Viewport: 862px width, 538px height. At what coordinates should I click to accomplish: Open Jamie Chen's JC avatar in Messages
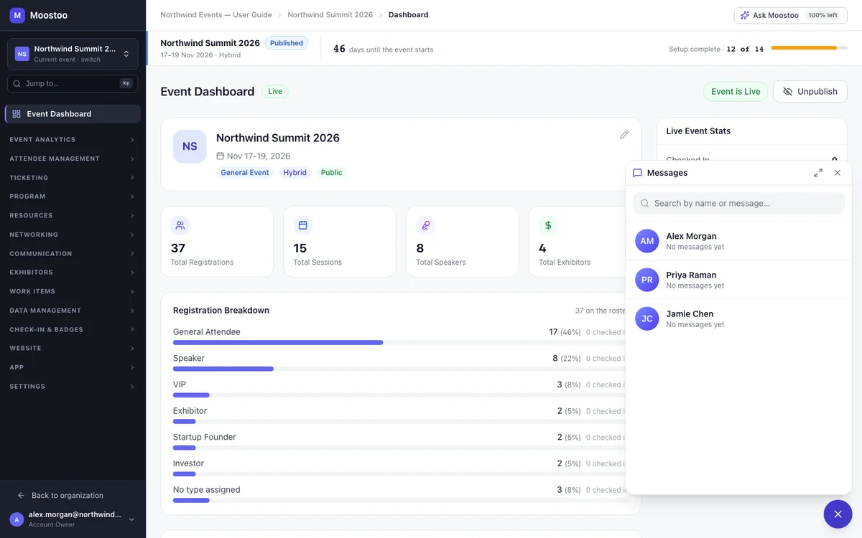click(x=647, y=318)
